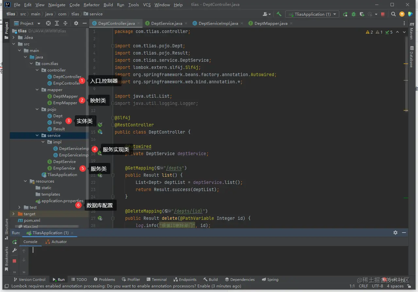
Task: Collapse all nodes in Project panel
Action: point(65,23)
